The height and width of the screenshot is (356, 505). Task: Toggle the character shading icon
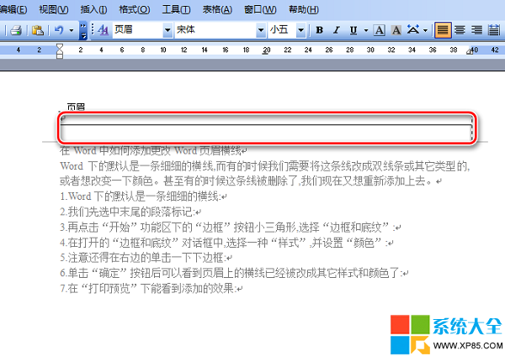(x=396, y=30)
